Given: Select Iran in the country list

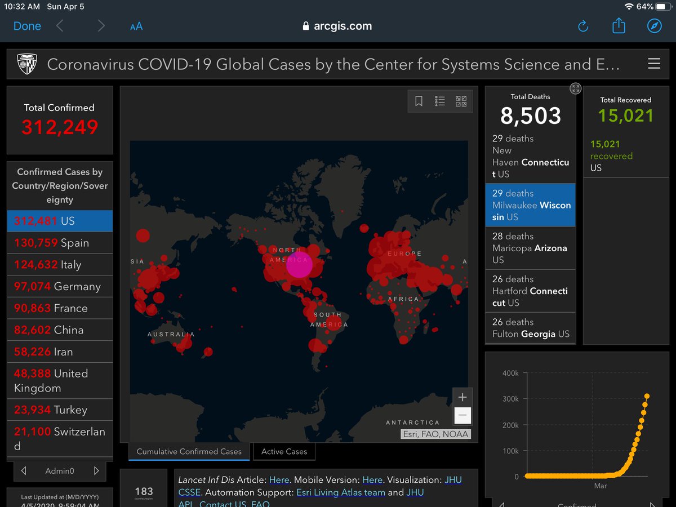Looking at the screenshot, I should (x=60, y=352).
